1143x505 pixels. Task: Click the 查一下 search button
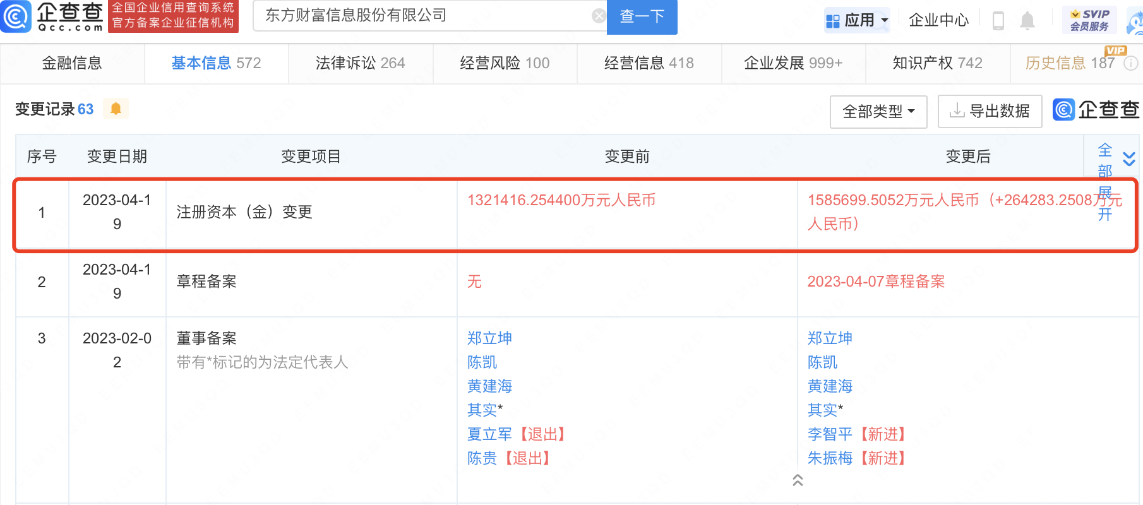point(642,16)
